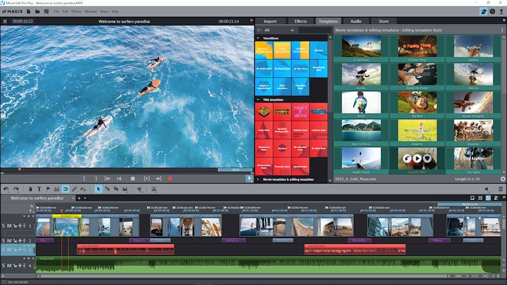This screenshot has width=507, height=285.
Task: Click the export upload arrow icon
Action: (501, 11)
